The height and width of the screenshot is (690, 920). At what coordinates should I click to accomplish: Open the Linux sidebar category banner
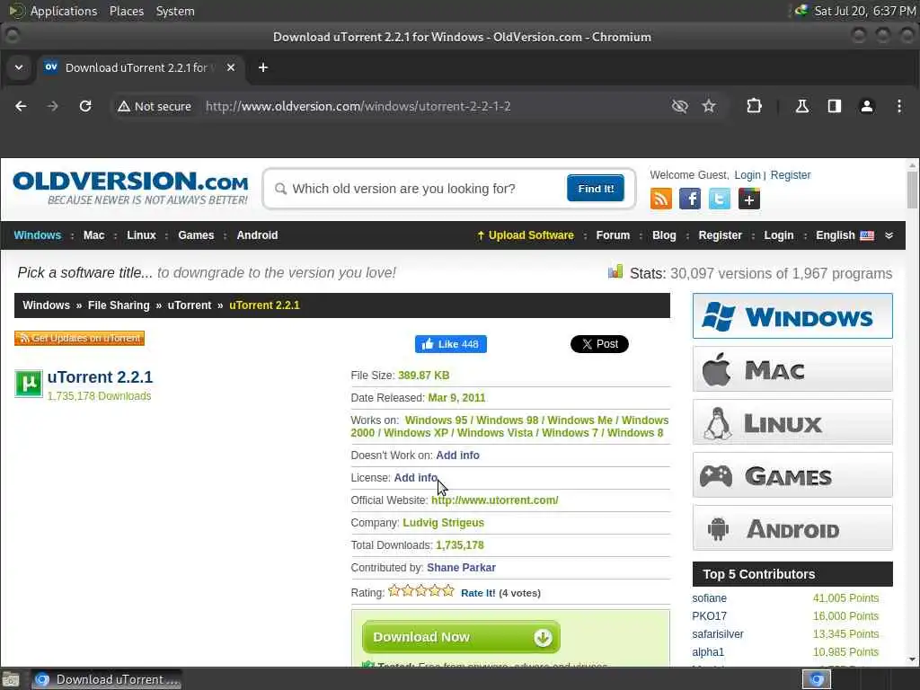pyautogui.click(x=792, y=422)
